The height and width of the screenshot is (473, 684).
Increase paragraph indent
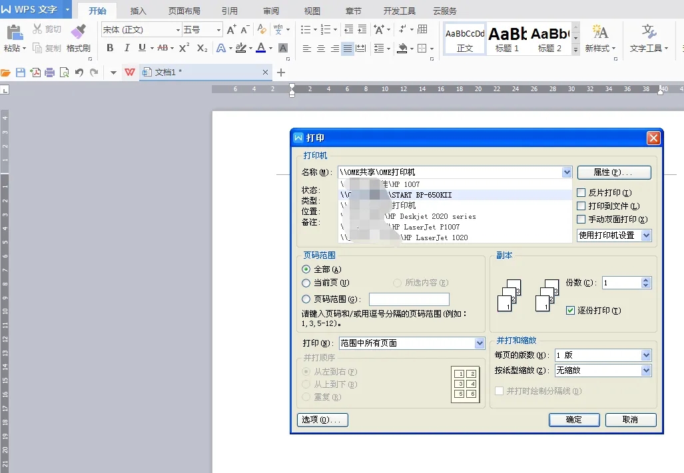tap(362, 30)
